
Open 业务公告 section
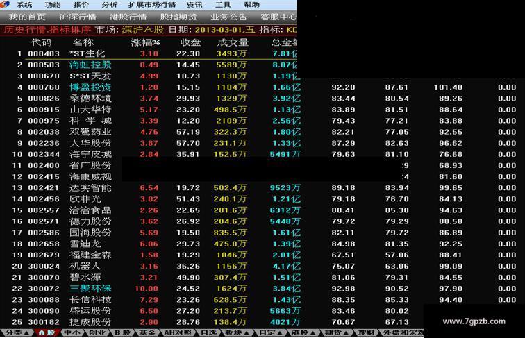click(x=229, y=17)
